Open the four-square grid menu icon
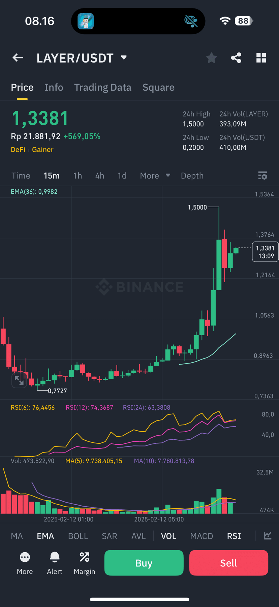 point(261,58)
